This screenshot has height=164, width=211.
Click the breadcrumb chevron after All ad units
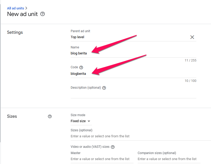pos(26,8)
